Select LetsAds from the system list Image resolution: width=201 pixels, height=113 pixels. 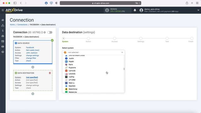(x=93, y=74)
